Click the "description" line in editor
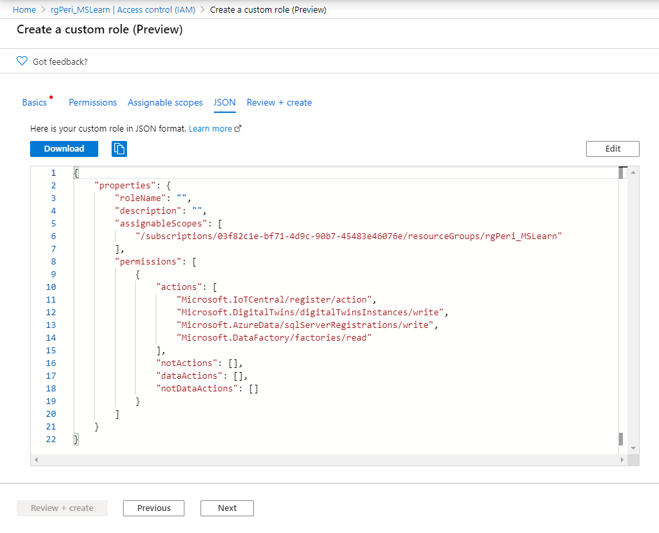Viewport: 659px width, 533px height. pyautogui.click(x=160, y=211)
